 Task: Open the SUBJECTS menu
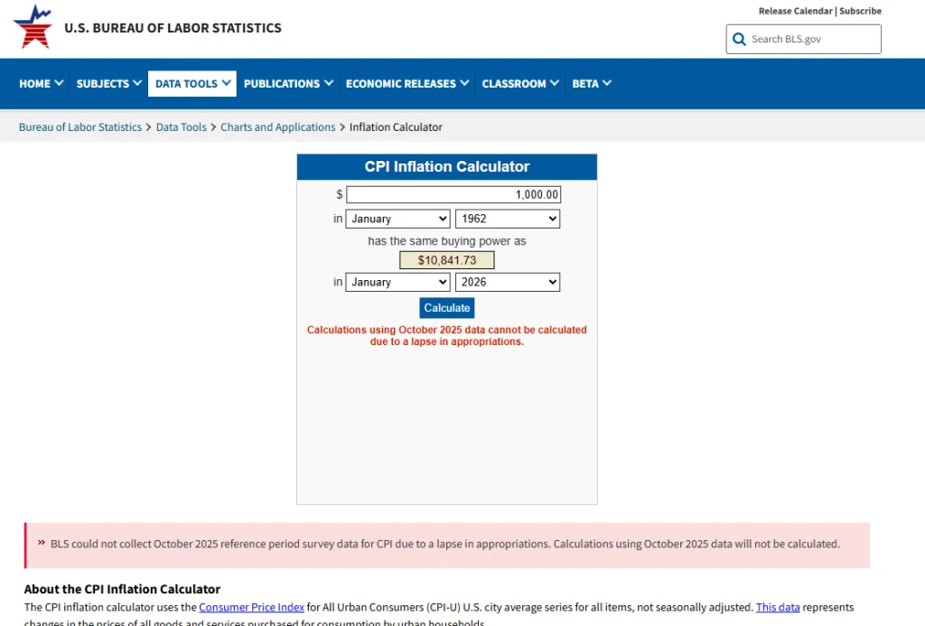[108, 84]
